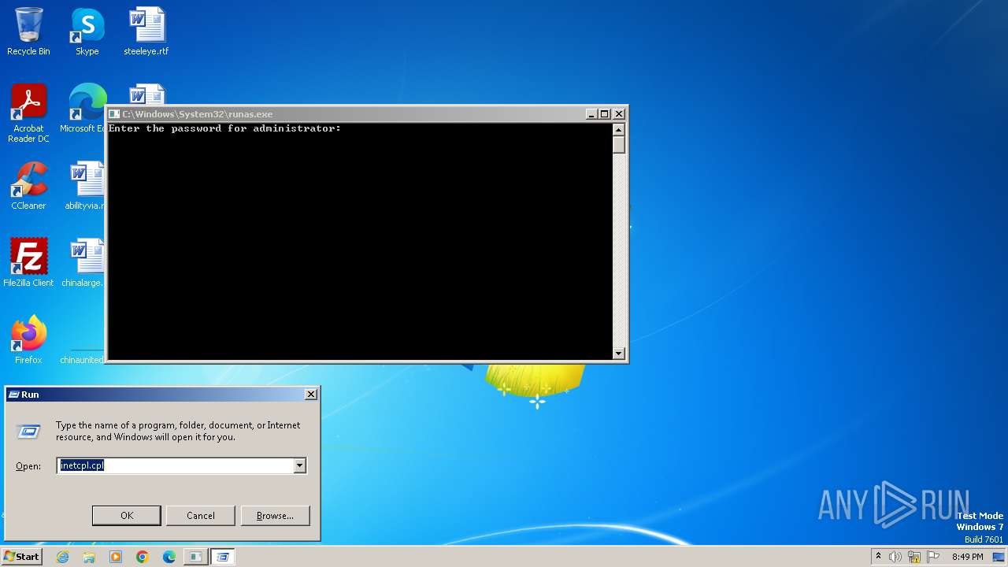Open the Start menu
Screen dimensions: 1008x567
[x=21, y=557]
